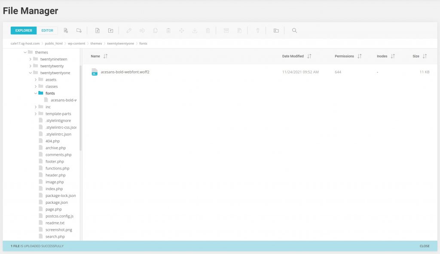
Task: Expand the twentynineteen folder
Action: pos(31,59)
